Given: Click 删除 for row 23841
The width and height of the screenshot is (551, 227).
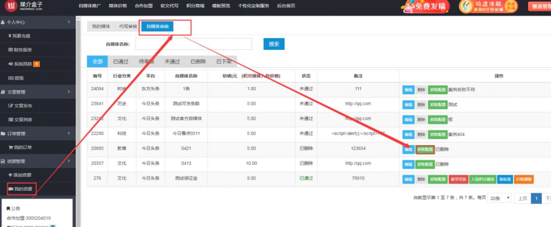Looking at the screenshot, I should 421,104.
